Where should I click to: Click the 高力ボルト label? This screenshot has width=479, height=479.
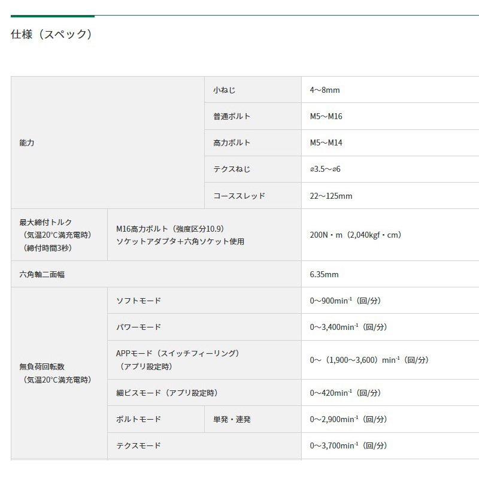pyautogui.click(x=232, y=143)
